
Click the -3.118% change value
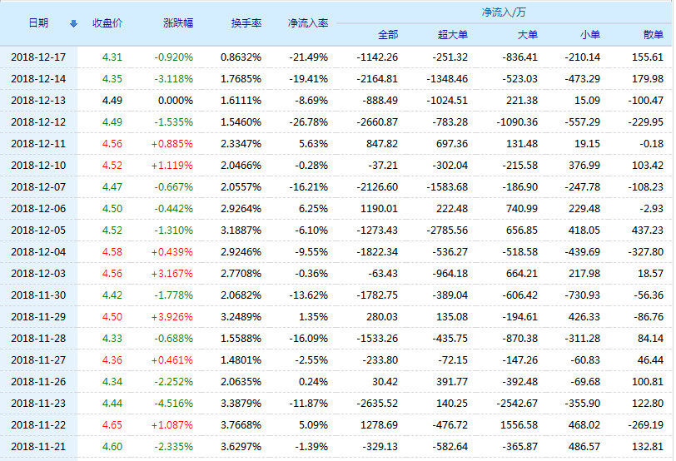174,79
